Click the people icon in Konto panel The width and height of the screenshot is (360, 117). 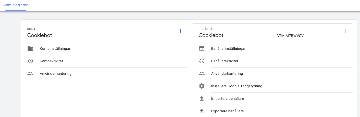tap(30, 73)
